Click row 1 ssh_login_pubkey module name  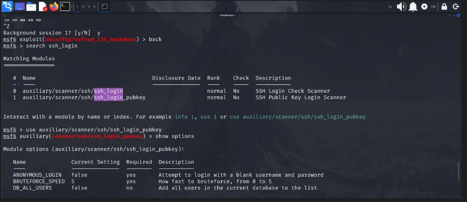point(84,98)
